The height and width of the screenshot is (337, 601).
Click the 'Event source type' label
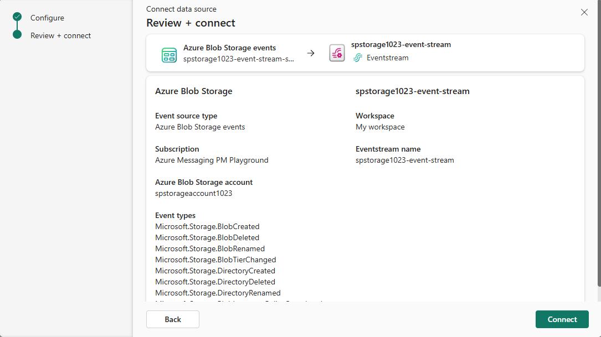pyautogui.click(x=186, y=116)
